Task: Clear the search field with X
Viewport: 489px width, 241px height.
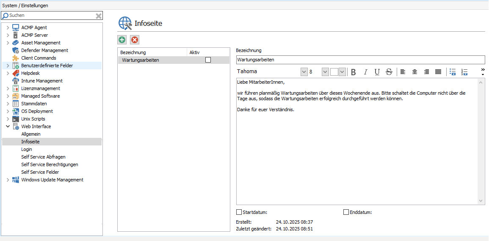Action: pos(99,16)
